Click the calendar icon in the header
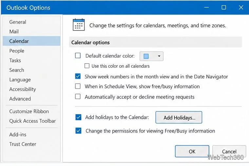Image resolution: width=249 pixels, height=166 pixels. (x=79, y=25)
